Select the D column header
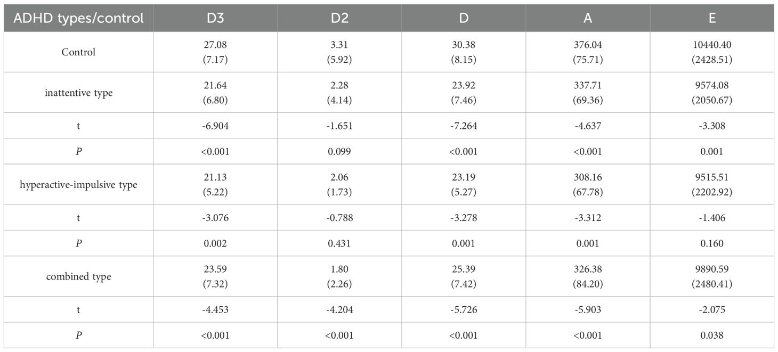 coord(464,18)
